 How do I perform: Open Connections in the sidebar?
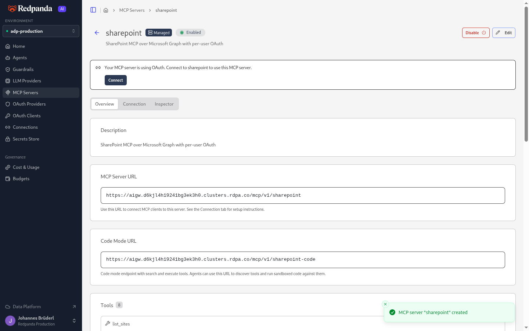click(41, 127)
